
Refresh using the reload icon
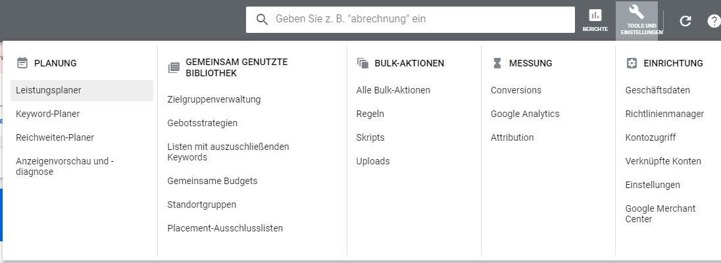685,20
